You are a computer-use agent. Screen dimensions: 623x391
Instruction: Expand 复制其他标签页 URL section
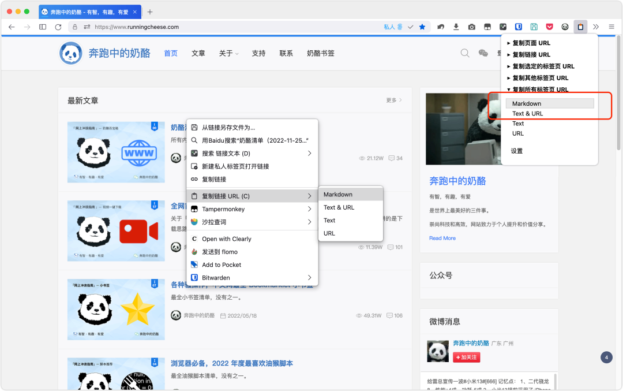(x=538, y=77)
